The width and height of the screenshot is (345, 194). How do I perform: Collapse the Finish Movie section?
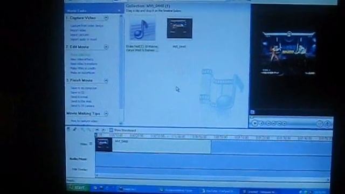[106, 80]
